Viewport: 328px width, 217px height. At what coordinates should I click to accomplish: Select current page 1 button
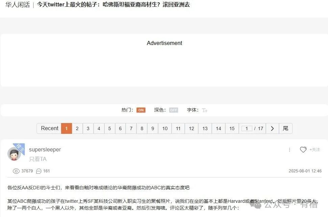67,128
